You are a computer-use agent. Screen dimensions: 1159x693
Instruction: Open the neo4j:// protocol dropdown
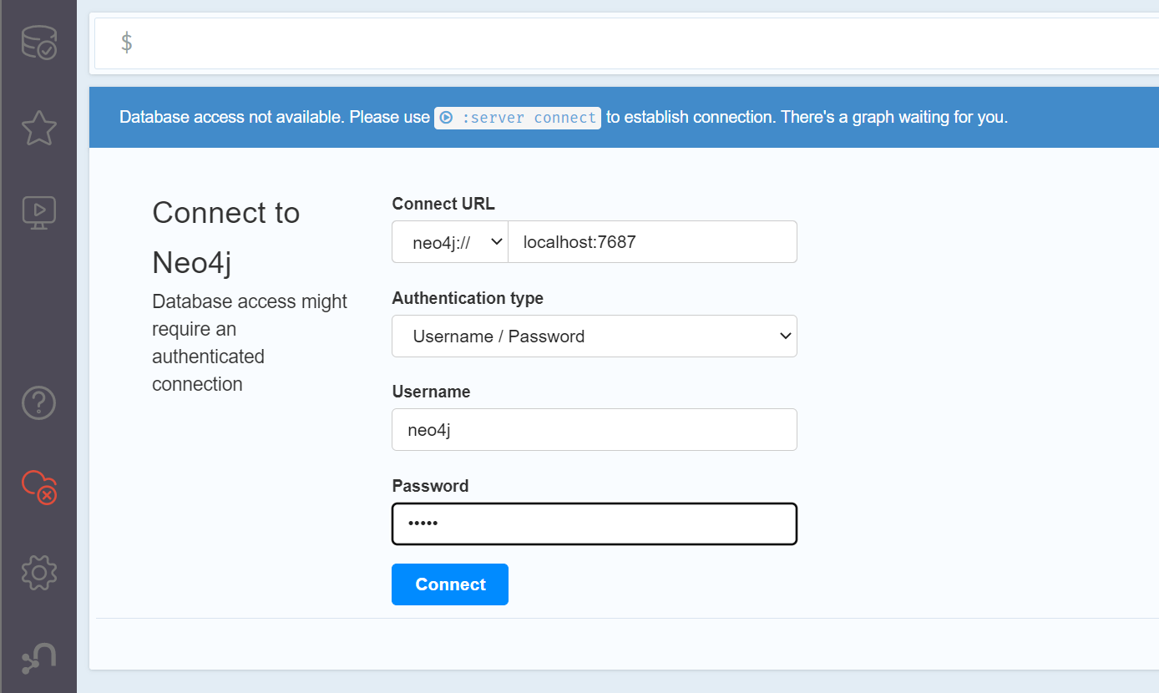point(450,242)
